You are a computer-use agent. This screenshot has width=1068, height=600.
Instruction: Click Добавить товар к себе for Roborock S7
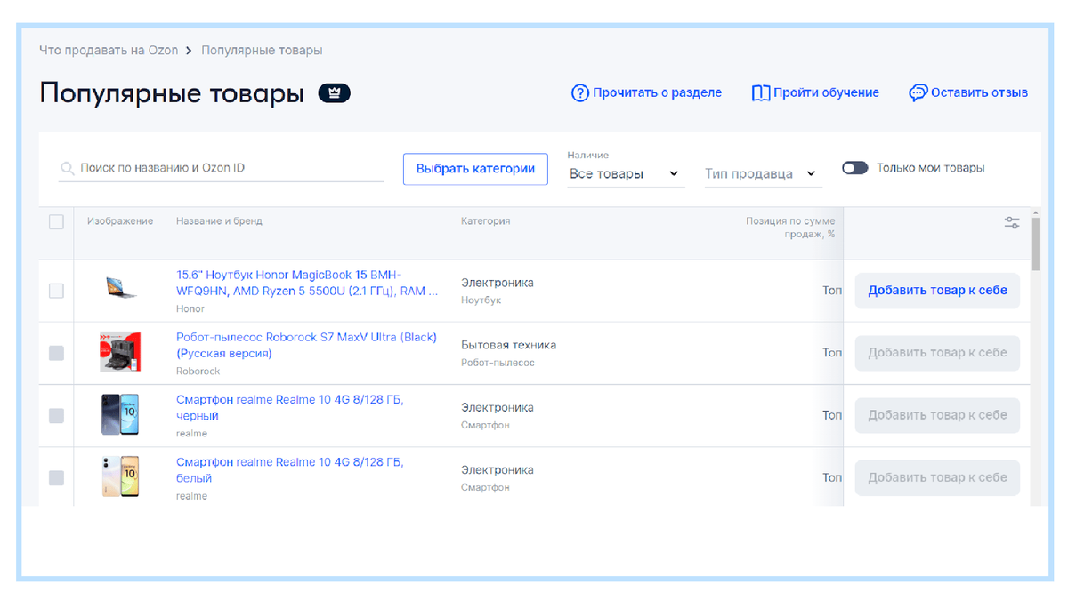[x=937, y=353]
